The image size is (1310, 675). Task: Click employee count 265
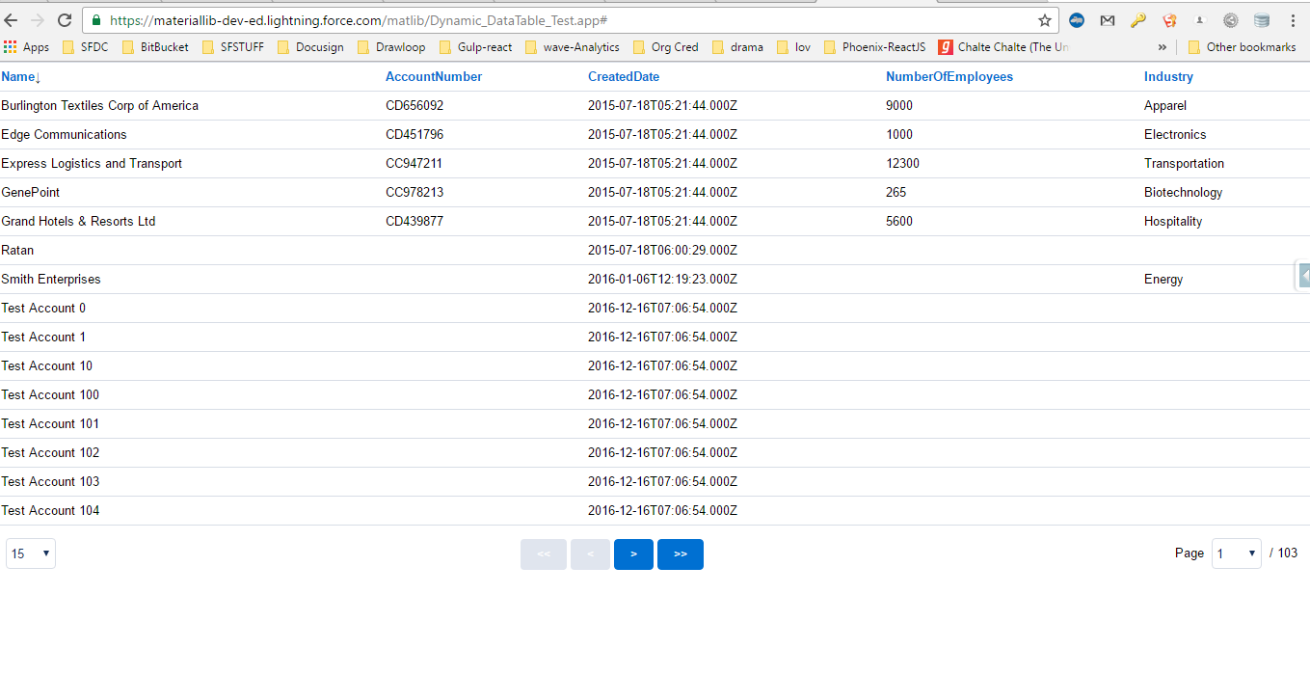pyautogui.click(x=896, y=193)
